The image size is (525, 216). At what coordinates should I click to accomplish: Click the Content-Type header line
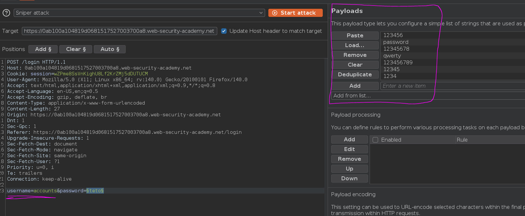[76, 103]
